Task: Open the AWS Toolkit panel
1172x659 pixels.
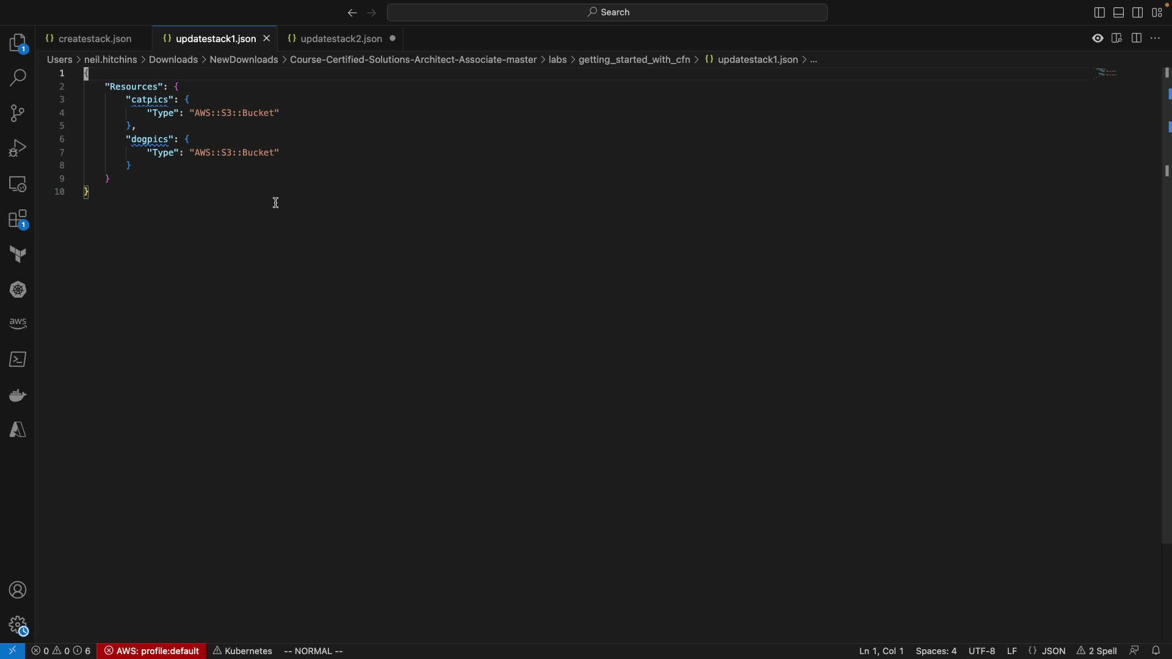Action: tap(18, 324)
